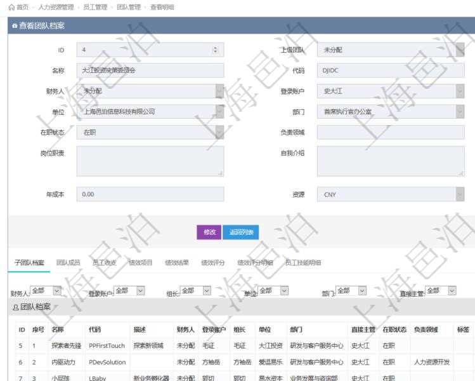Viewport: 475px width, 381px height.
Task: Open the 登录账户 filter dropdown
Action: click(x=129, y=291)
